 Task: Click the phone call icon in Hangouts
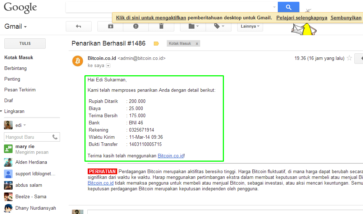[55, 137]
